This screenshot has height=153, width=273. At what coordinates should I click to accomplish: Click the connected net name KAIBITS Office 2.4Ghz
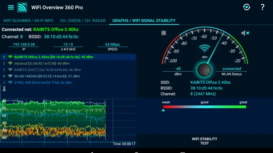coord(56,29)
